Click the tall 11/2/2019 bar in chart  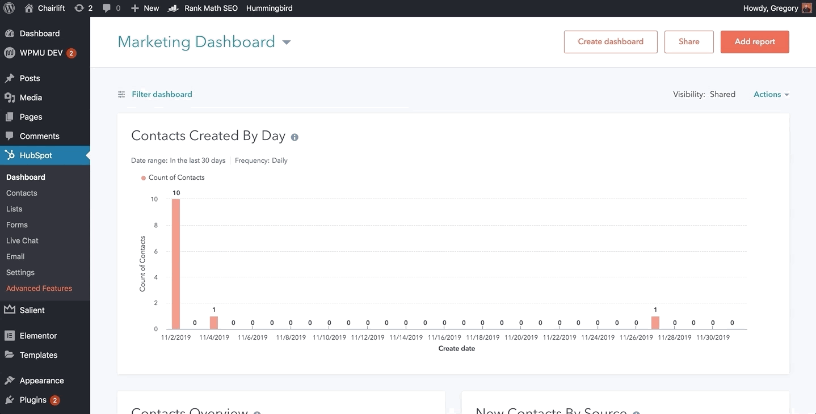click(x=176, y=264)
